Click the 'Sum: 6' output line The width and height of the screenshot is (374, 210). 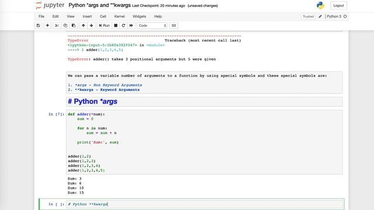[x=74, y=183]
